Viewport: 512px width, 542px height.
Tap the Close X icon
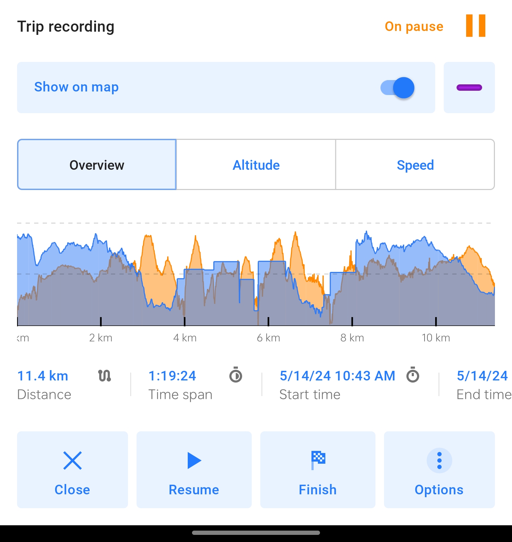tap(73, 461)
